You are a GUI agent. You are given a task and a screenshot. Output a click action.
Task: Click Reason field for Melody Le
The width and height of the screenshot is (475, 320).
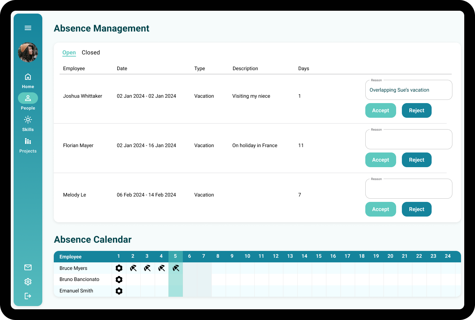pos(409,189)
